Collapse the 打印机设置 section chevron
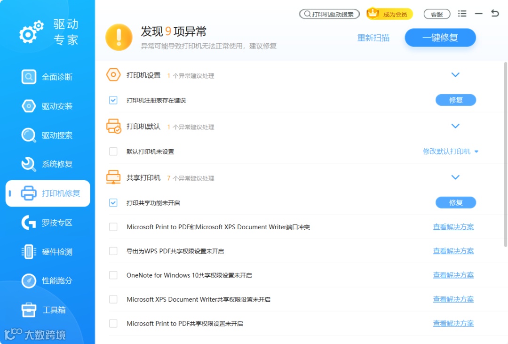Viewport: 508px width, 344px height. click(x=455, y=75)
